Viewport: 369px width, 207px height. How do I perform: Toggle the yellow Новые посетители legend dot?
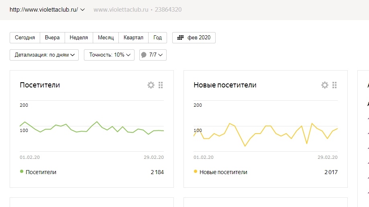(196, 171)
